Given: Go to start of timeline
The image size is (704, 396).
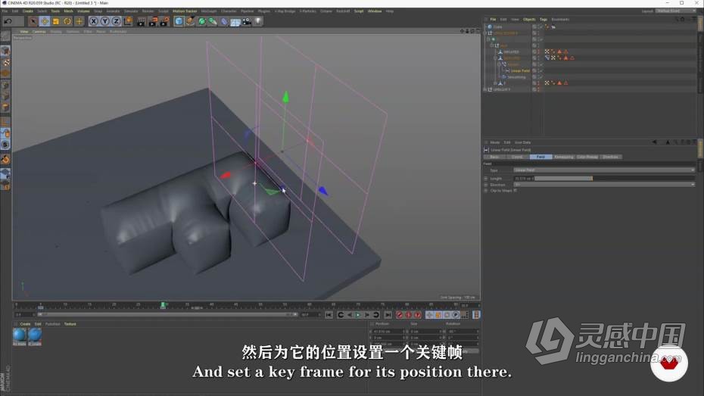Looking at the screenshot, I should click(x=329, y=315).
